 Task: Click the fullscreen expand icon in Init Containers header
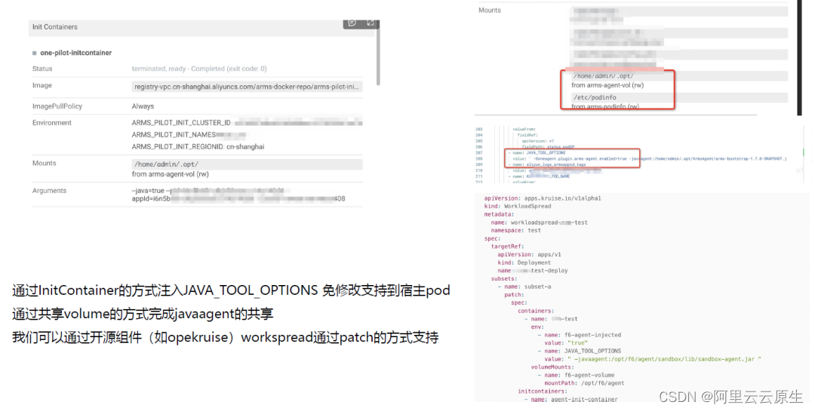(371, 23)
